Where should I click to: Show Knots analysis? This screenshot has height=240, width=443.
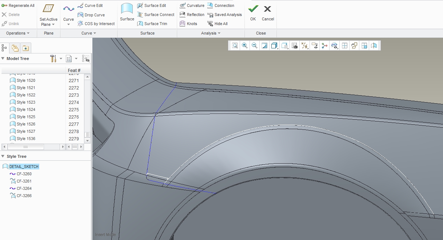188,24
